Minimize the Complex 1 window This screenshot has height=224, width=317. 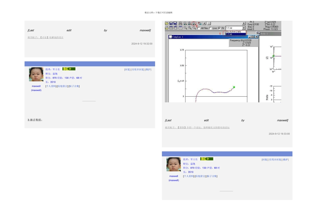tap(250, 37)
